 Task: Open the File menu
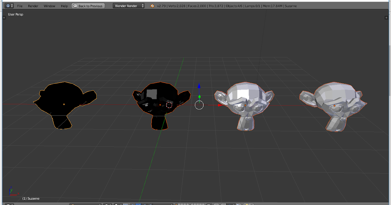coord(20,6)
